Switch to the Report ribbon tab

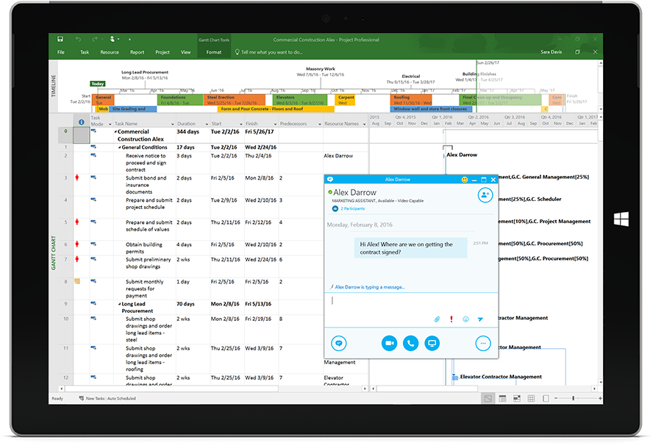(x=137, y=52)
